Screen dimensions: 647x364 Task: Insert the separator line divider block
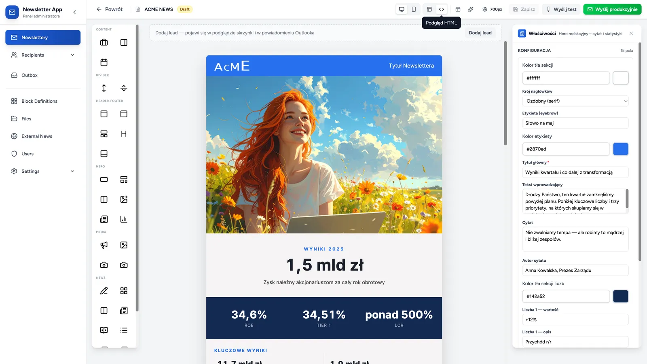coord(124,88)
